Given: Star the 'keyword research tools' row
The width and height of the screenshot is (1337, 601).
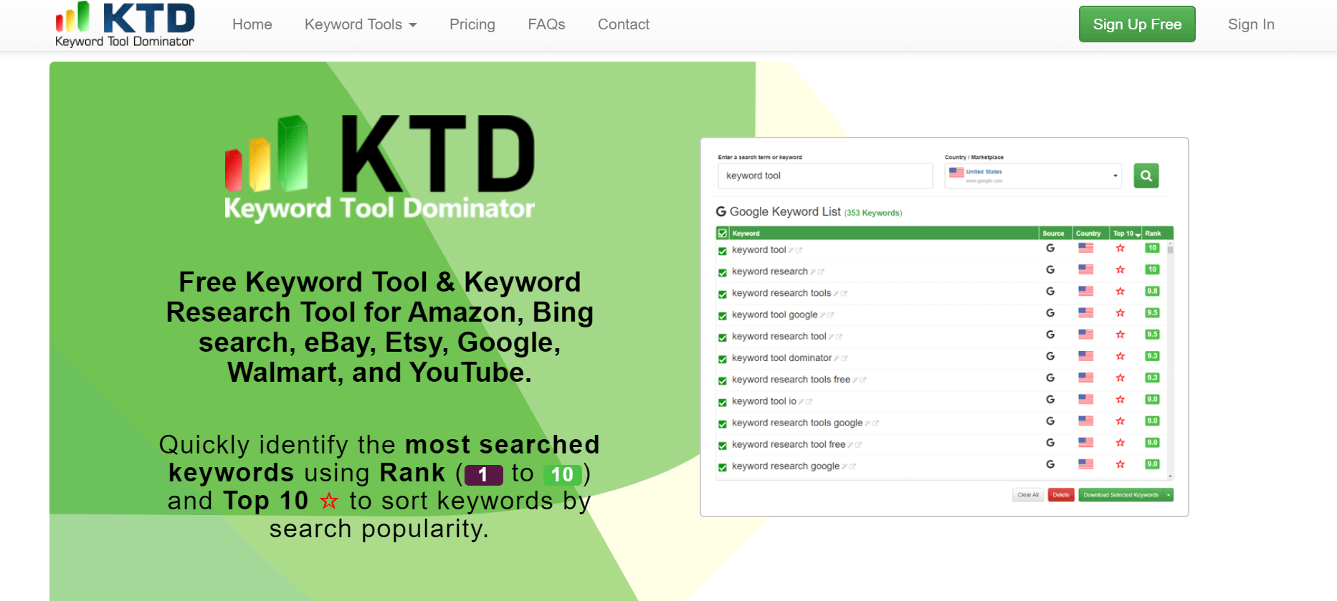Looking at the screenshot, I should click(1120, 292).
